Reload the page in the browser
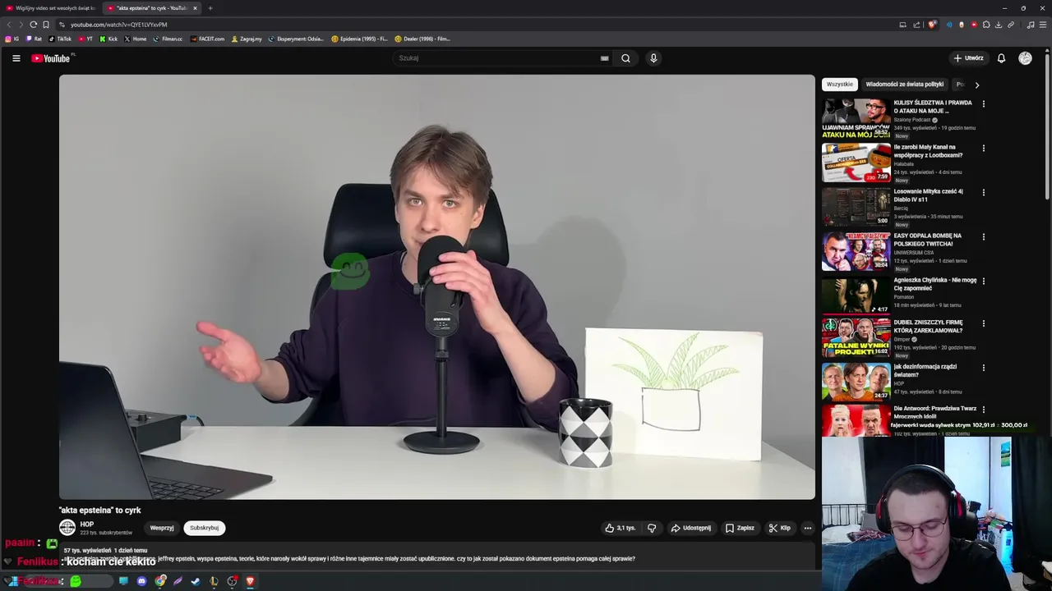 tap(33, 25)
